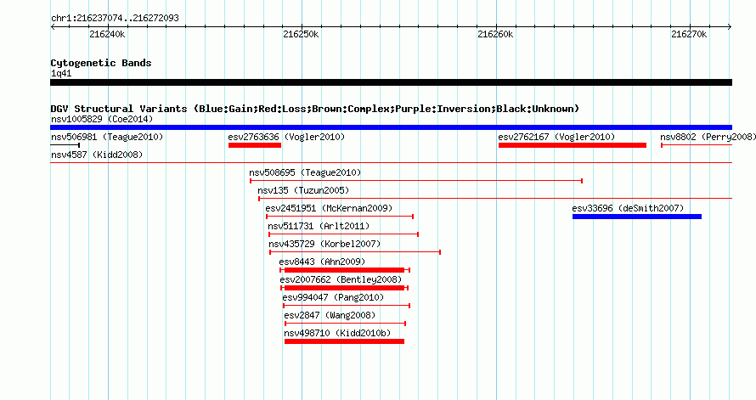This screenshot has height=400, width=756.
Task: Open the nsv506981 (Teague2010) variant label
Action: point(107,137)
